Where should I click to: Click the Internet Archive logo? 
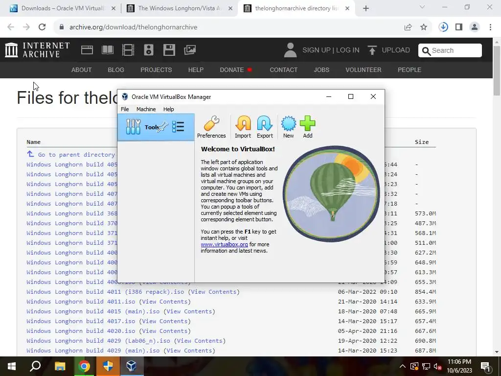coord(37,50)
